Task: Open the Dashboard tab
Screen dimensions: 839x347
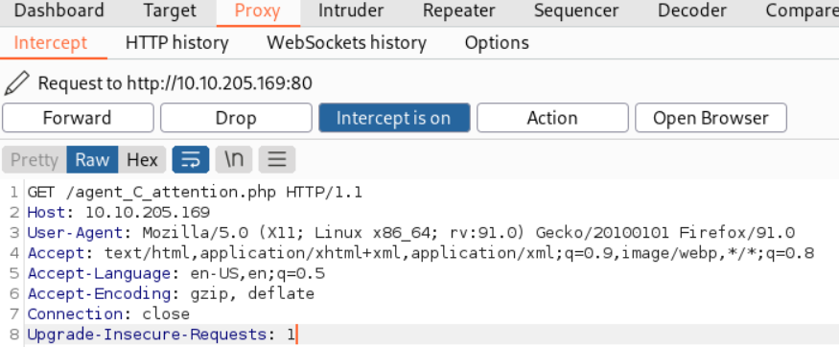Action: [58, 11]
